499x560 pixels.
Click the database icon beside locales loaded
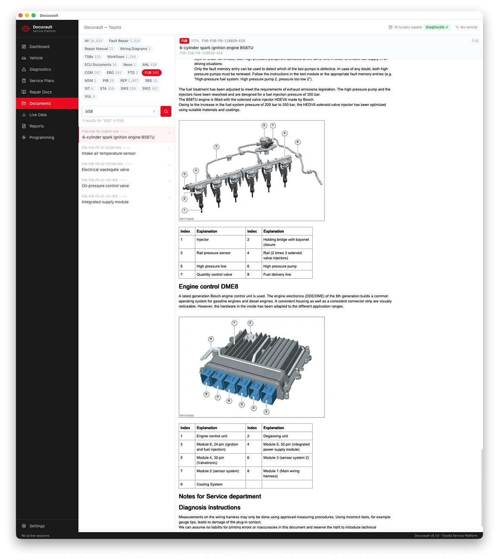[390, 27]
